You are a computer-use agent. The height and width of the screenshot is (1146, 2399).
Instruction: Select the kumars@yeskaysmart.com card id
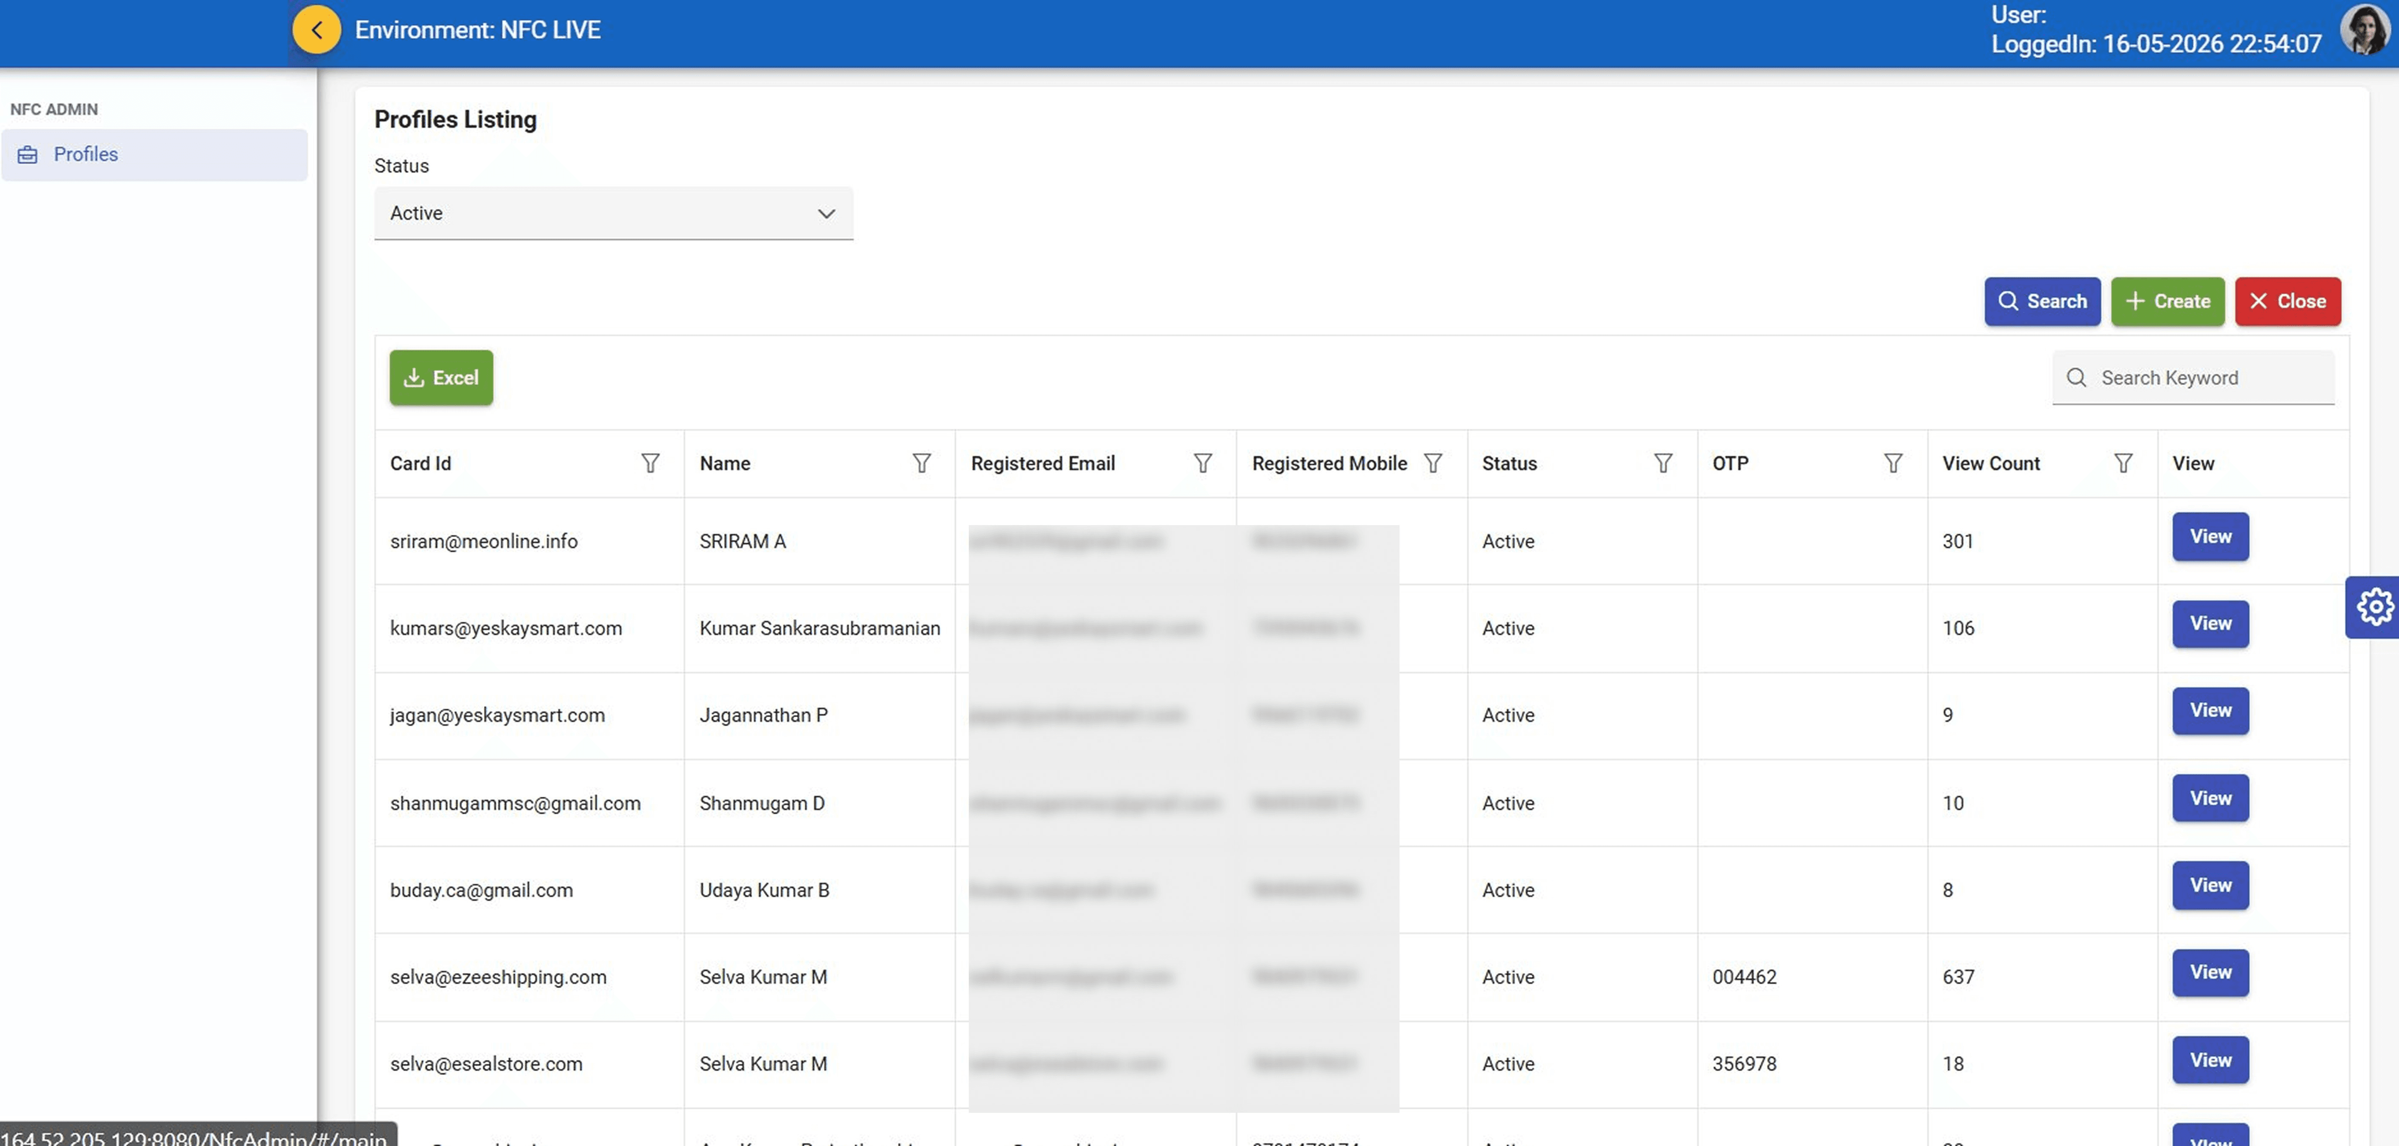click(506, 629)
